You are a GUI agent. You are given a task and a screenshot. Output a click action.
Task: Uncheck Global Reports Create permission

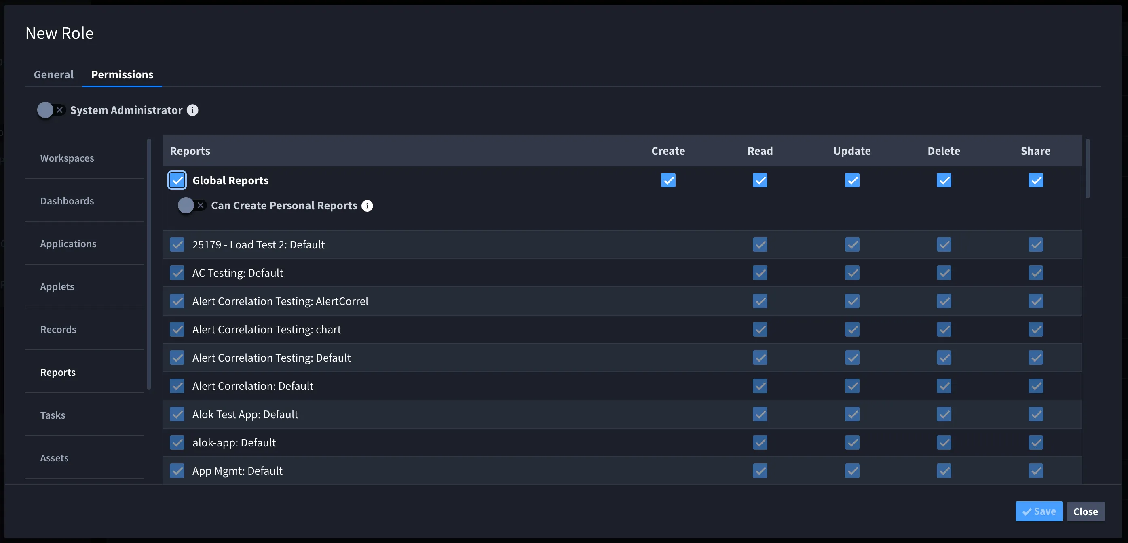coord(668,180)
